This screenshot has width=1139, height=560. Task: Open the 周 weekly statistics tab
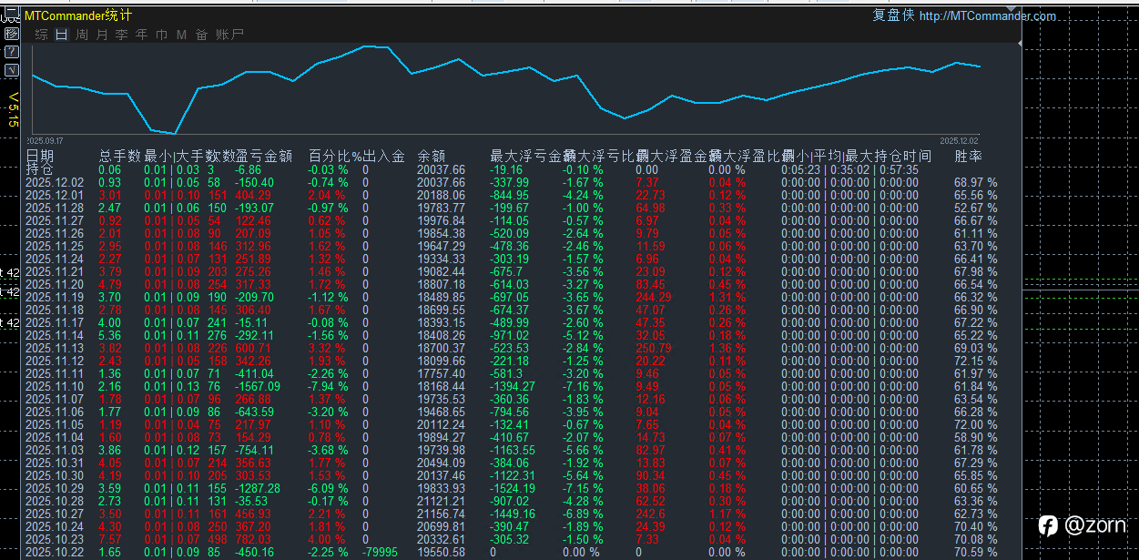[x=81, y=35]
